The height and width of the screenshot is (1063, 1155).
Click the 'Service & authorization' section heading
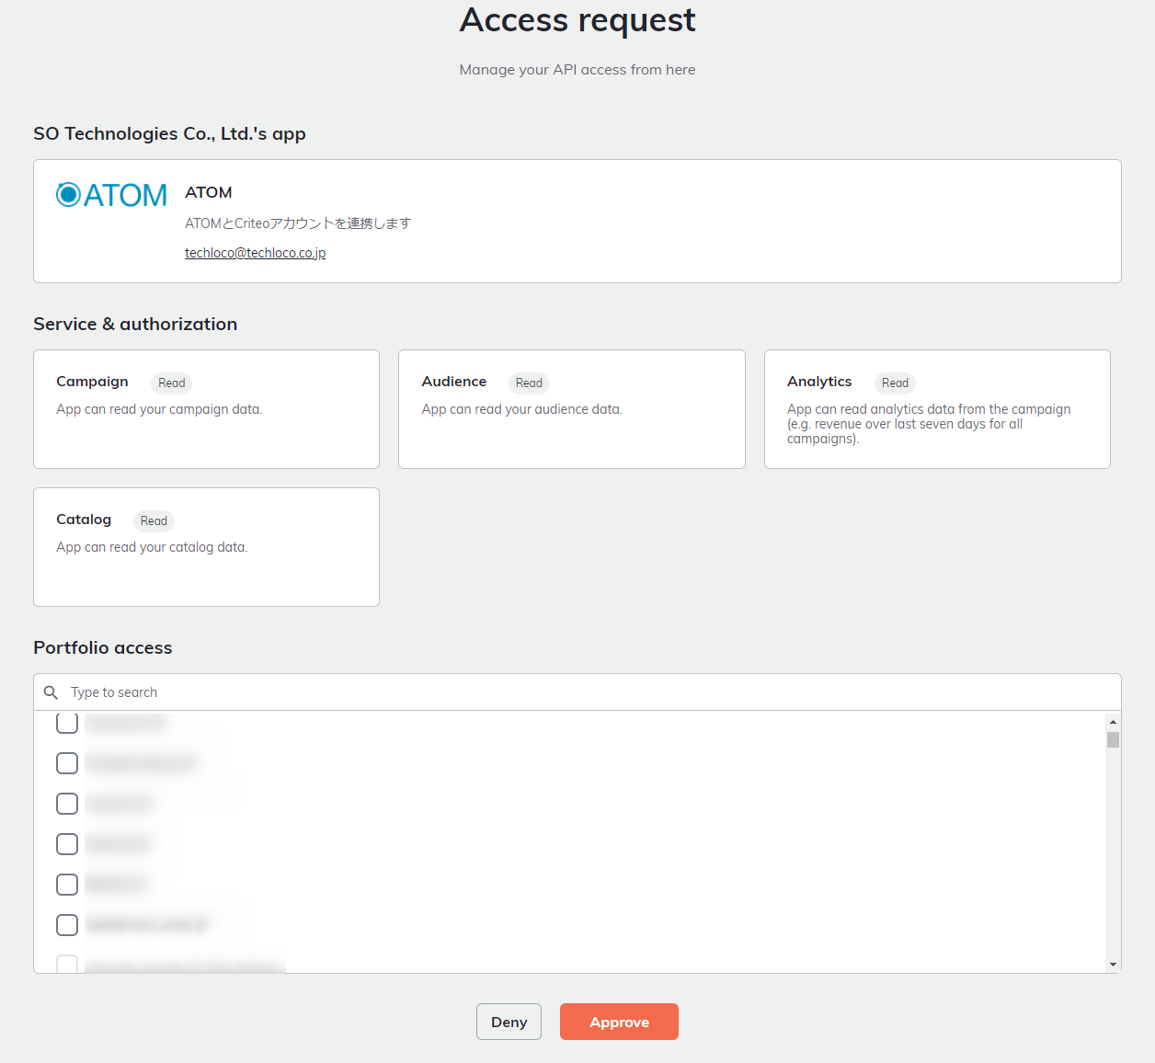[135, 324]
